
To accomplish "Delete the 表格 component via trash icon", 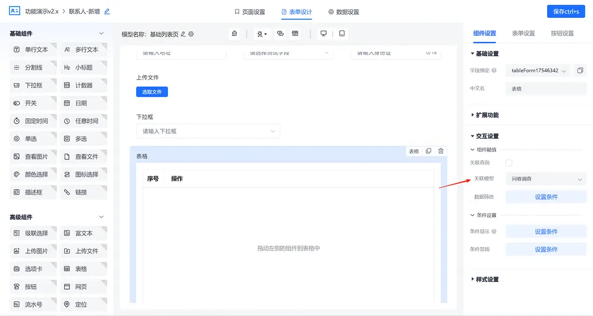I will [441, 151].
